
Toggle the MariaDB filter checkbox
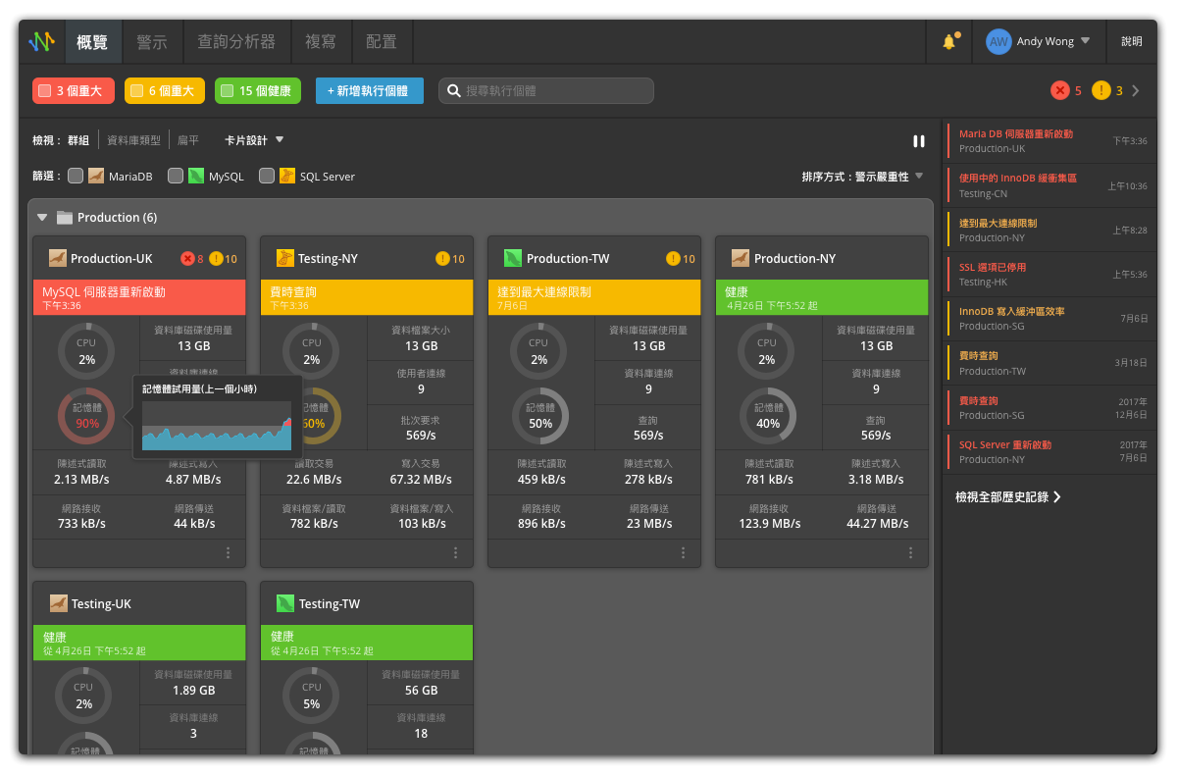tap(76, 177)
